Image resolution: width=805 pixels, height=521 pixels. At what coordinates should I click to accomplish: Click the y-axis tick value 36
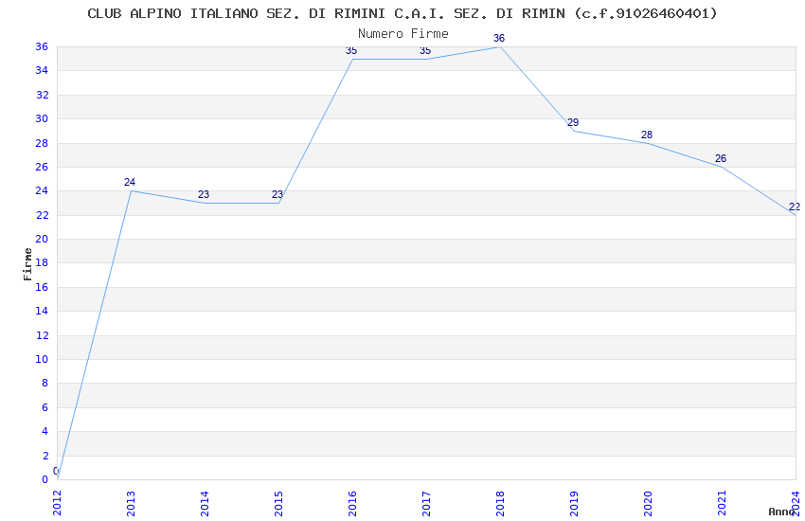point(42,46)
